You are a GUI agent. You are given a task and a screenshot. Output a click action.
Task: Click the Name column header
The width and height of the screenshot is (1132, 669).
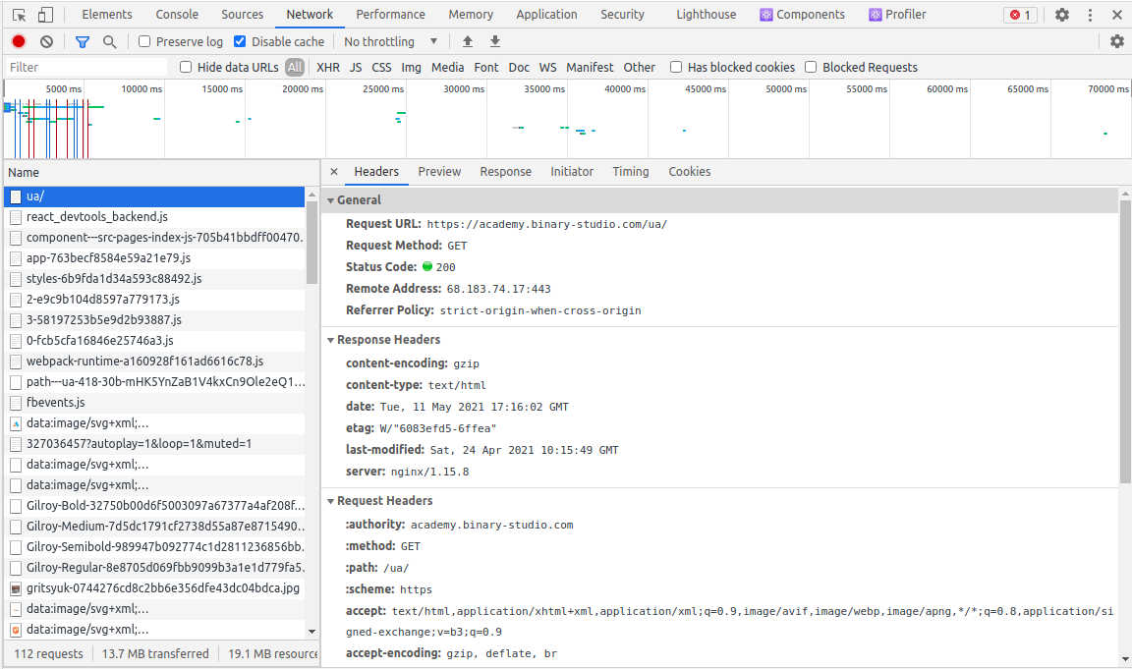162,173
